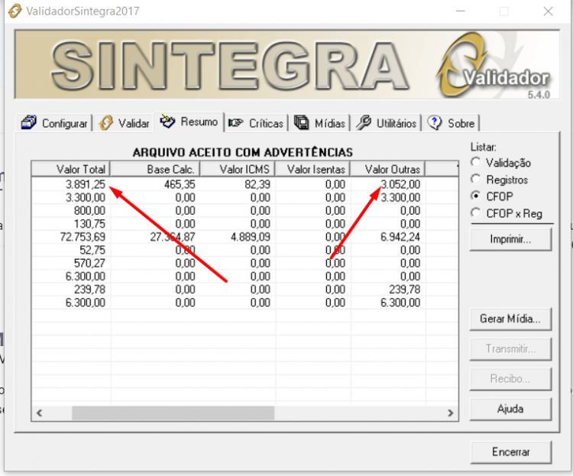Click the Sobre question-mark icon
Viewport: 573px width, 476px height.
click(435, 123)
